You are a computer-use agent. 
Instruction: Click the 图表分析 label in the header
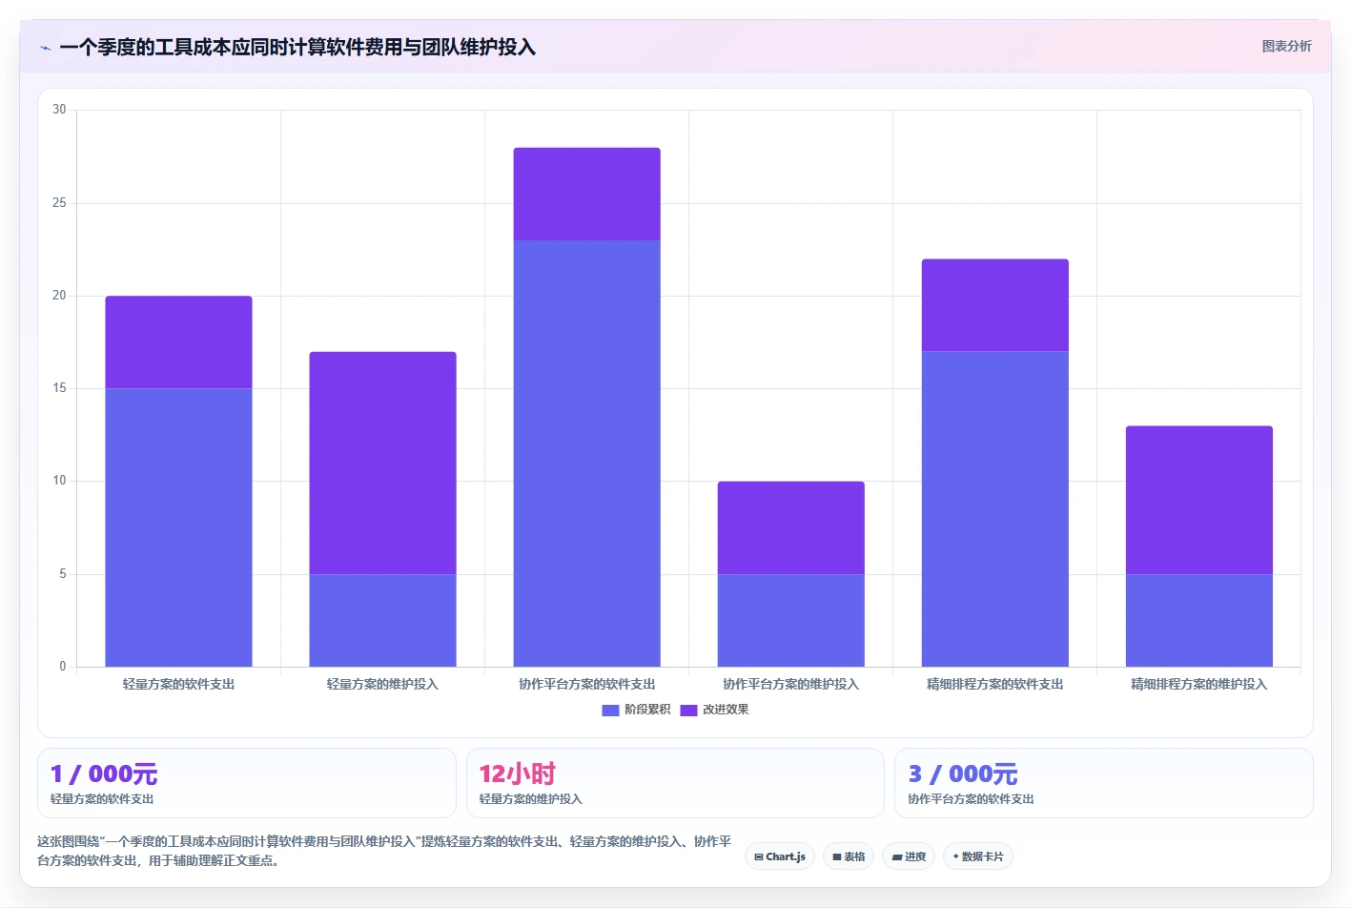(x=1286, y=46)
